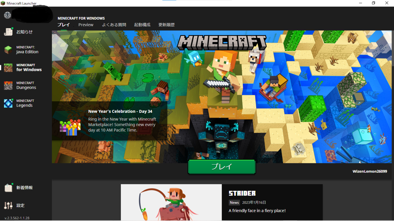Select Minecraft Java Edition grass block icon
This screenshot has height=221, width=394.
(x=8, y=50)
